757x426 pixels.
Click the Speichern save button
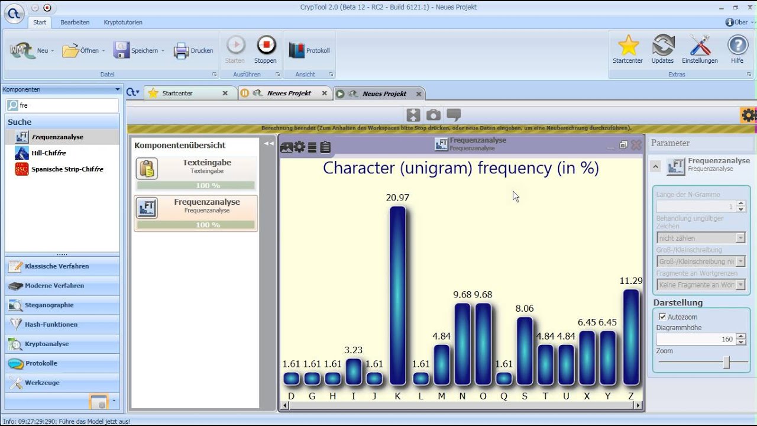(137, 51)
